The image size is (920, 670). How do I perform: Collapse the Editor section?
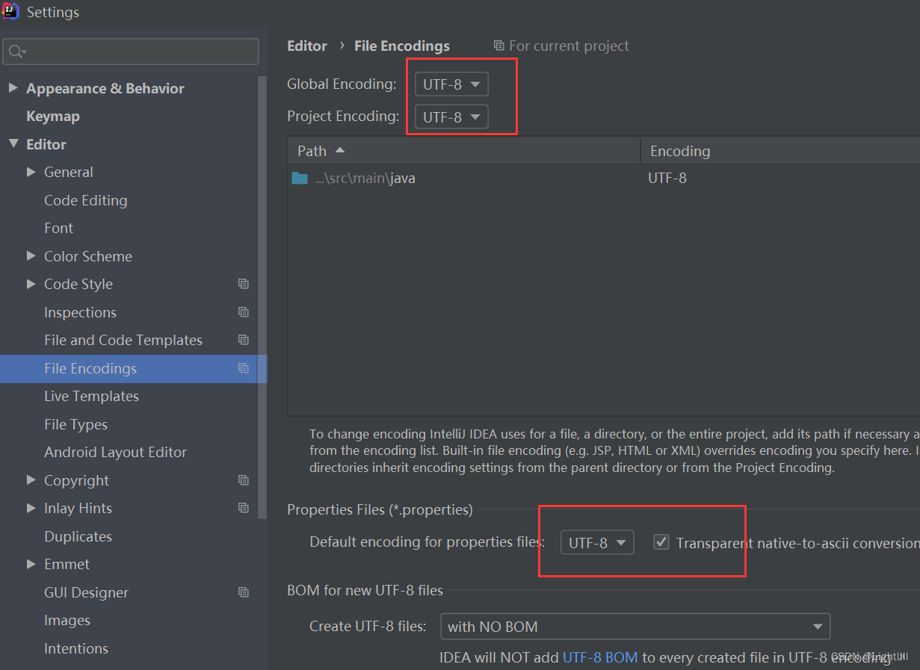[x=13, y=144]
